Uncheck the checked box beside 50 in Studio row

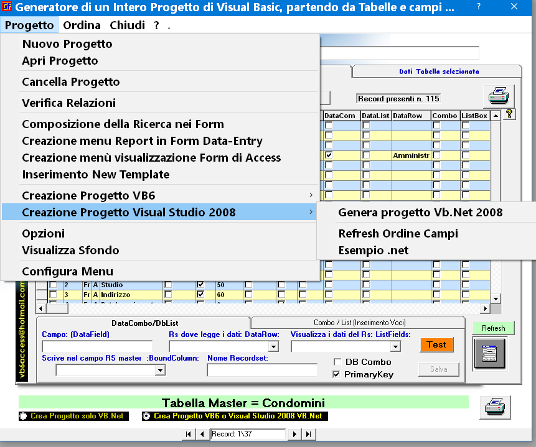click(200, 284)
